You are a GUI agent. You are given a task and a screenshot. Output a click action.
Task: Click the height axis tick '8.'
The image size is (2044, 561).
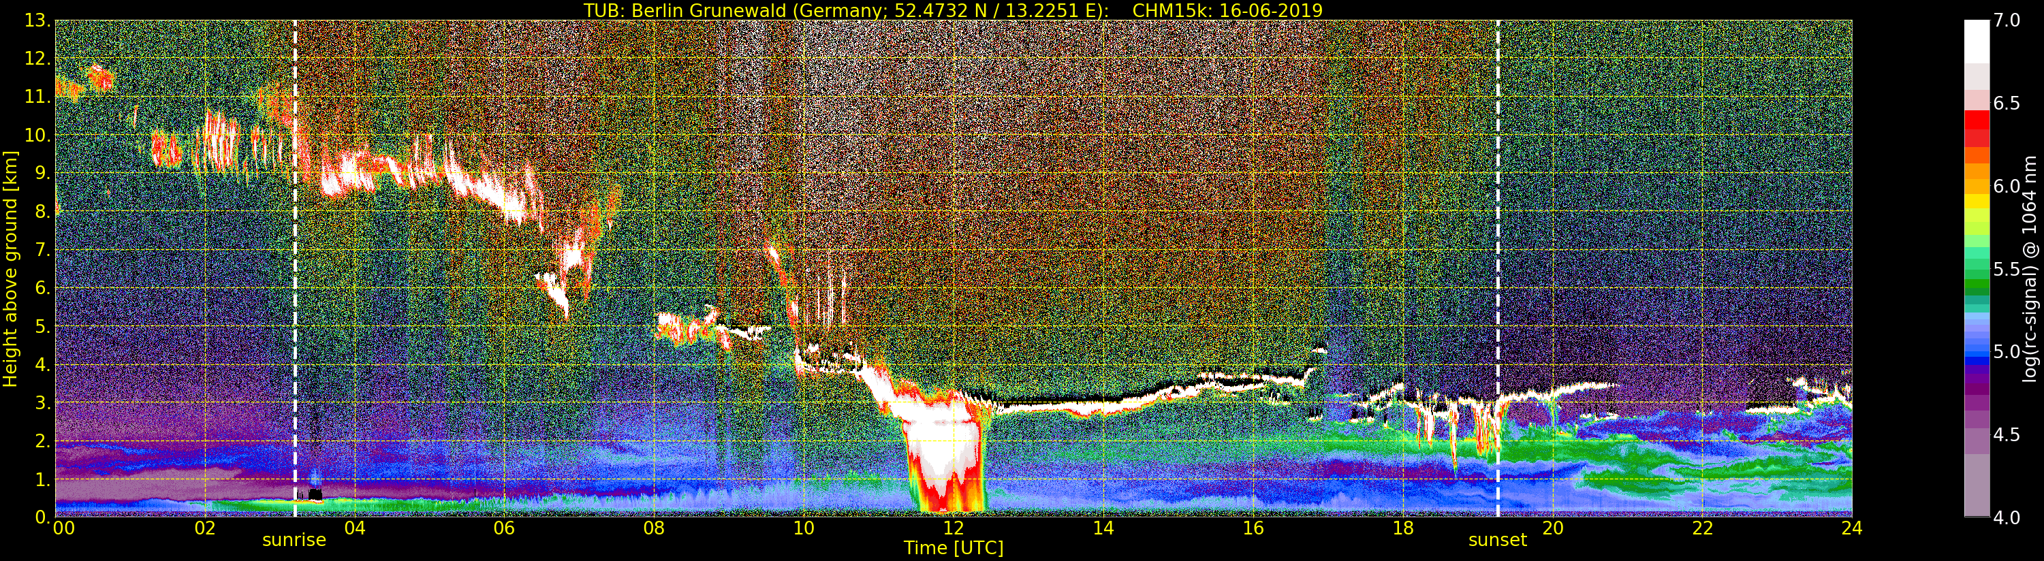point(43,212)
